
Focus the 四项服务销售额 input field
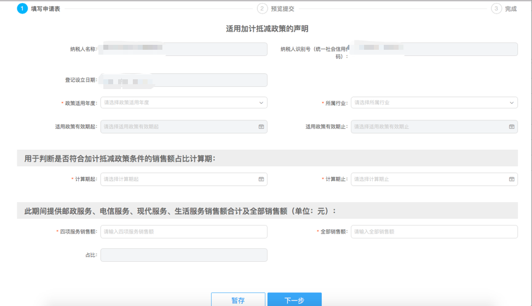point(183,232)
